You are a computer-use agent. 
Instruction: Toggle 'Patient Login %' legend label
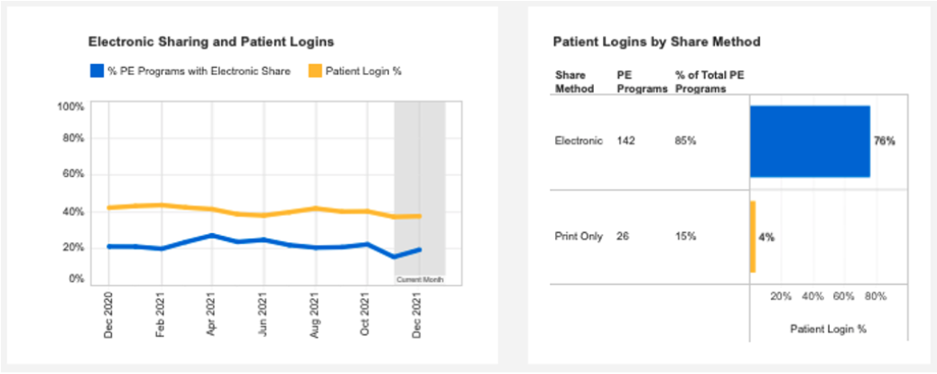click(362, 71)
